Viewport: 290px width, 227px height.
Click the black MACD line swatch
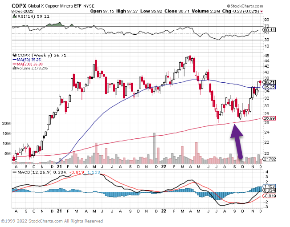click(15, 172)
